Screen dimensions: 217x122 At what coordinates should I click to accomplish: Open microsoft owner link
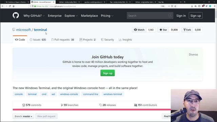(23, 30)
